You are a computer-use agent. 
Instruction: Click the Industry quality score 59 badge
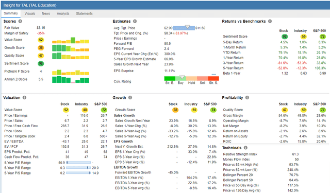[x=304, y=110]
